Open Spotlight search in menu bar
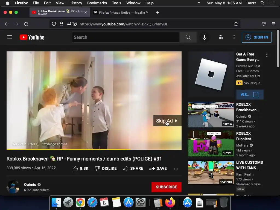The width and height of the screenshot is (280, 210). pyautogui.click(x=262, y=3)
